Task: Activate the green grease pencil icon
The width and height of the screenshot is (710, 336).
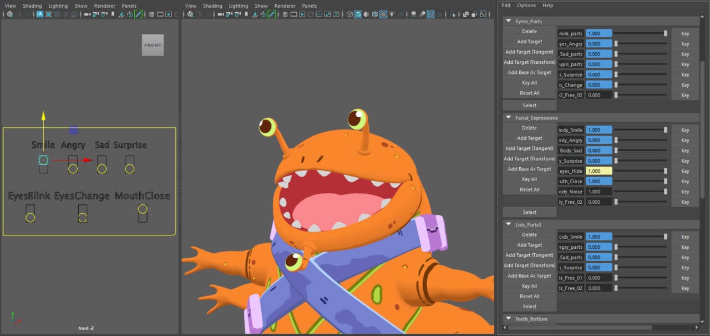Action: click(x=272, y=14)
